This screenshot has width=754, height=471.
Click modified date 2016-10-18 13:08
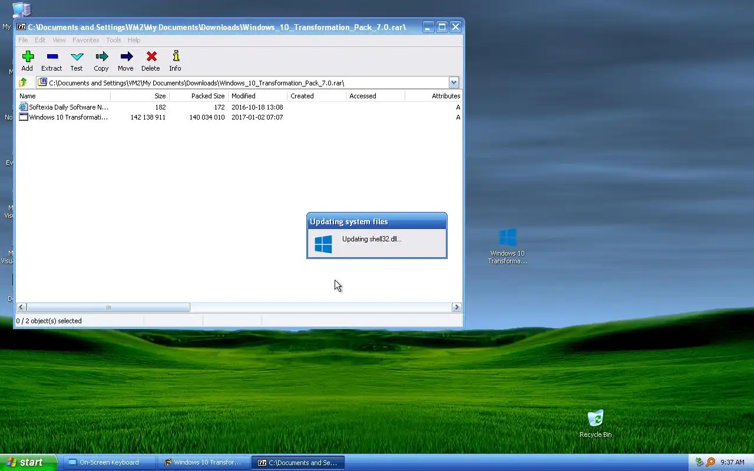pos(257,107)
